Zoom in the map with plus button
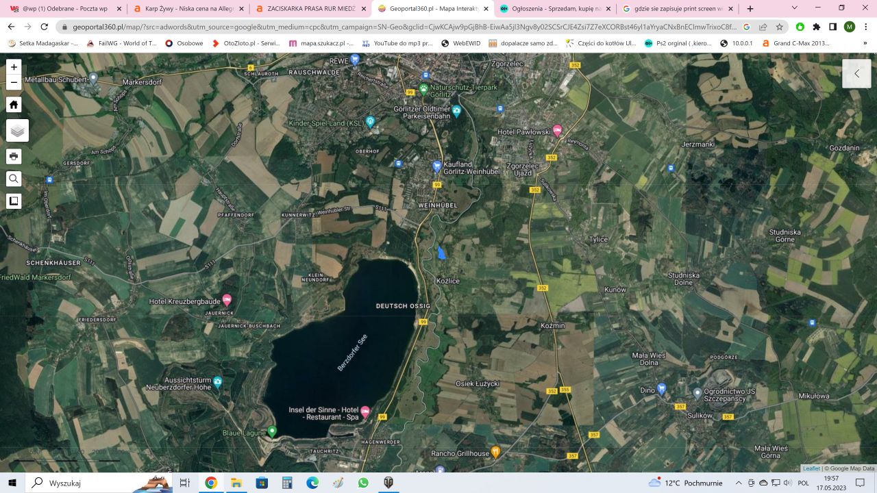 tap(14, 67)
